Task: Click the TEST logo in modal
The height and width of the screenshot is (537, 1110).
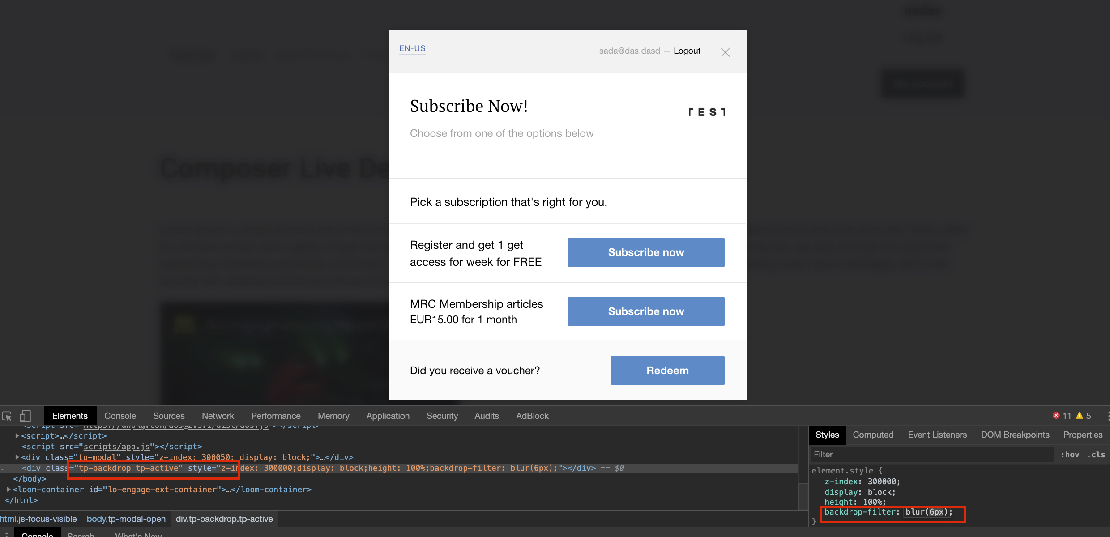Action: tap(707, 112)
